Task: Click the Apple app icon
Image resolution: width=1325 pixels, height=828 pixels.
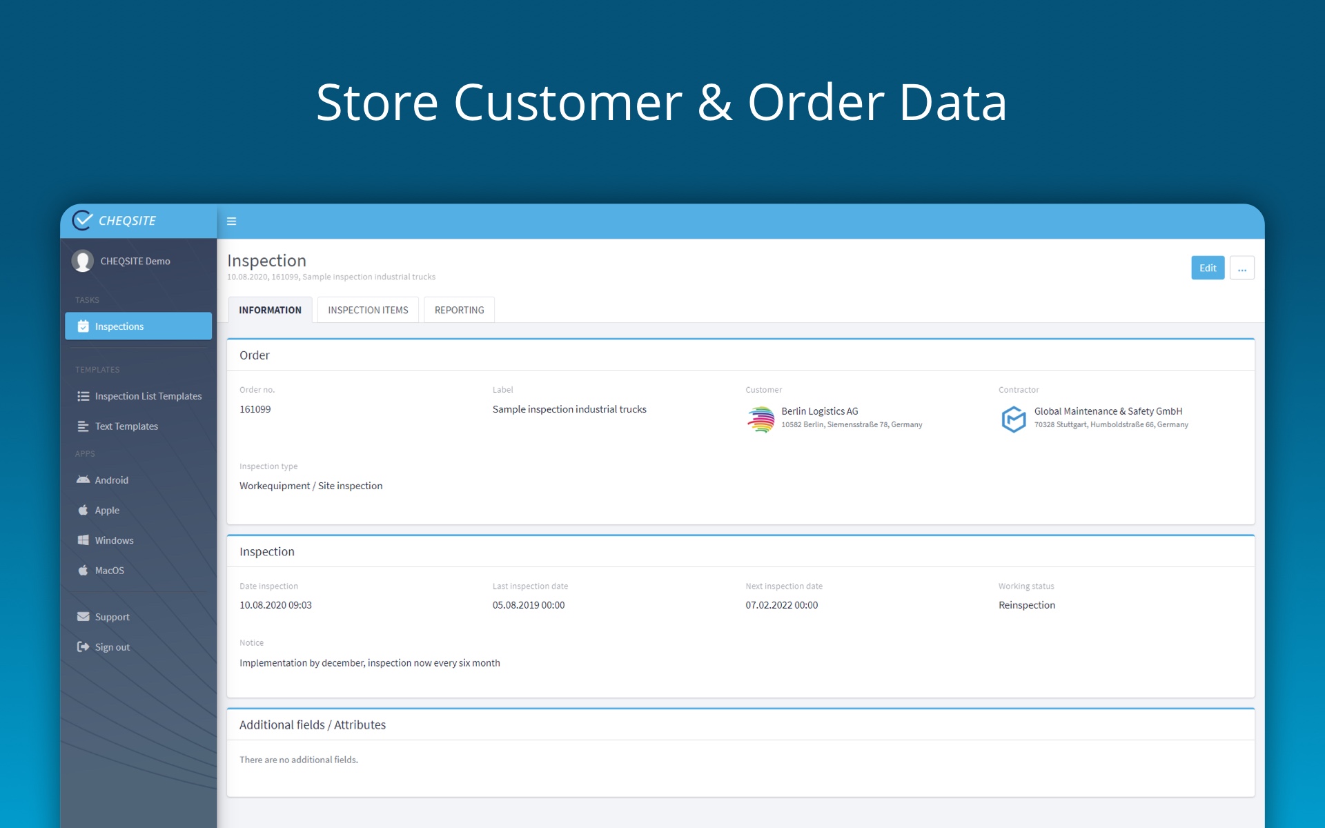Action: coord(84,510)
